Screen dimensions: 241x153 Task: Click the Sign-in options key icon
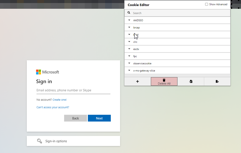pos(40,141)
